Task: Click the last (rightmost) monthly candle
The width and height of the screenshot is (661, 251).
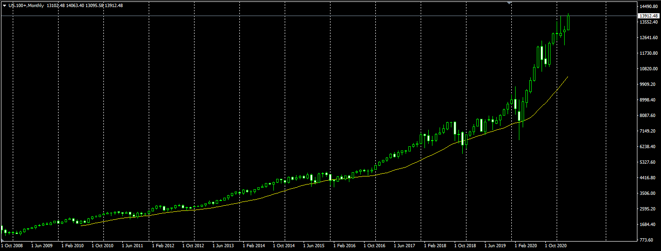Action: coord(568,22)
